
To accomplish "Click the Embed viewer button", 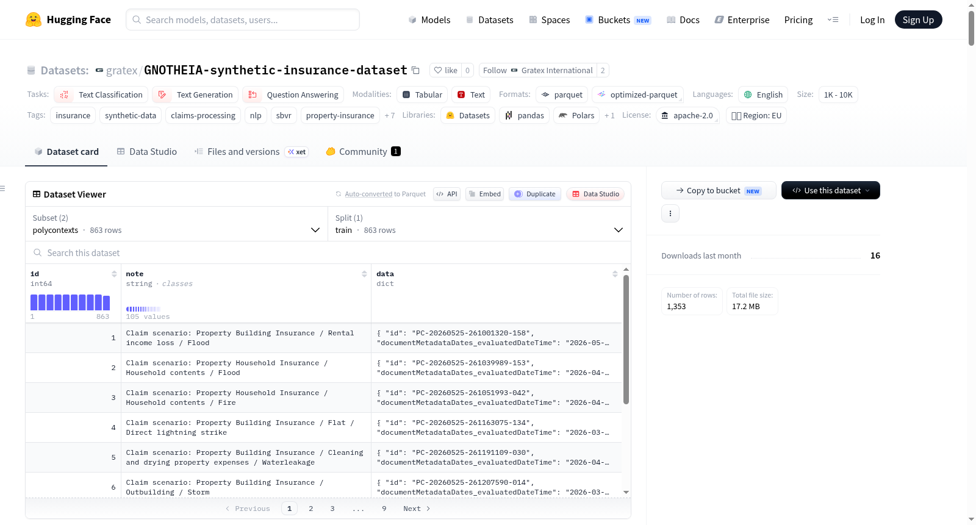I will pos(485,194).
